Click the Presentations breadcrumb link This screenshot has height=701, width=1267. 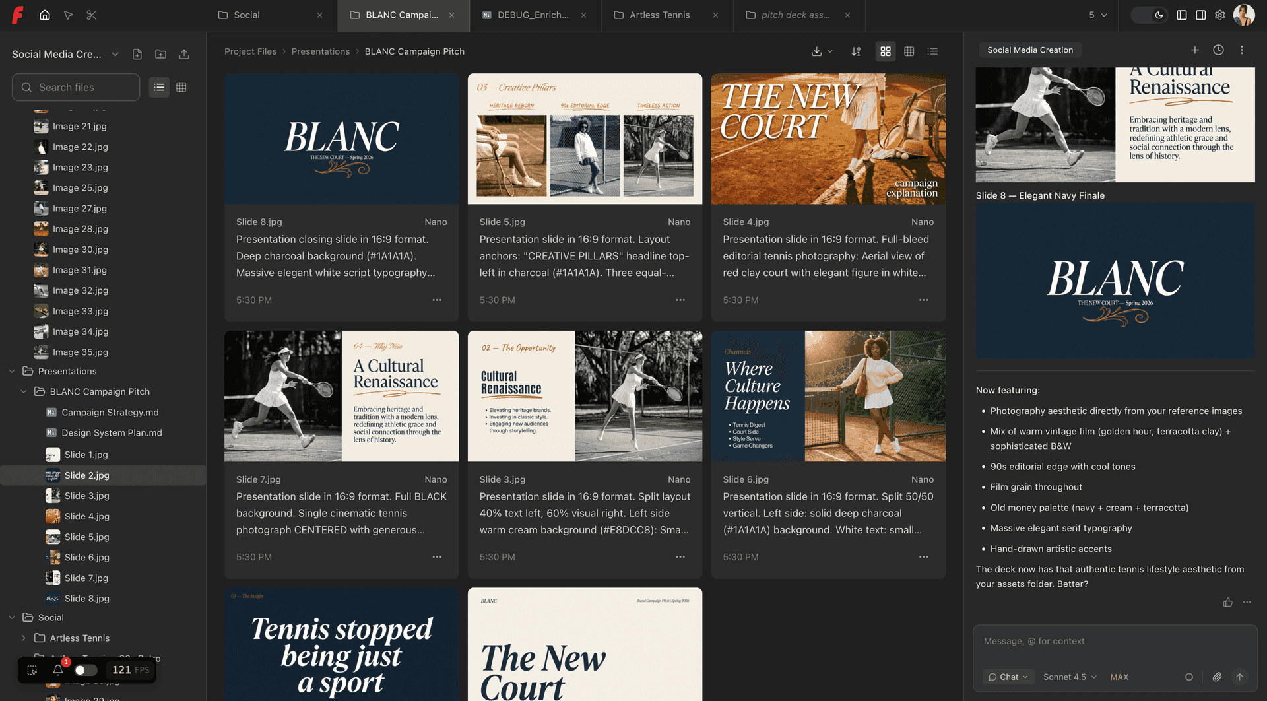[x=321, y=51]
